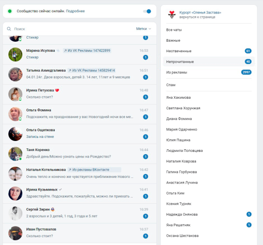Focus the Поиск search field
Image resolution: width=263 pixels, height=245 pixels.
pos(70,29)
